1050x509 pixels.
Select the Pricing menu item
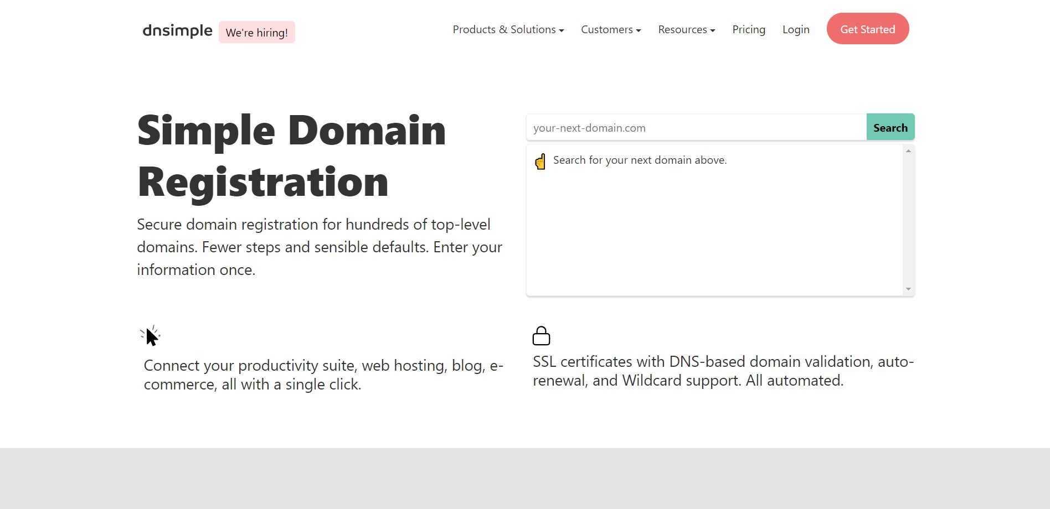coord(749,29)
